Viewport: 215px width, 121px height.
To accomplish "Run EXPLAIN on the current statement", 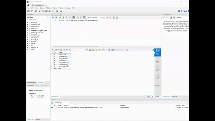I will [67, 17].
